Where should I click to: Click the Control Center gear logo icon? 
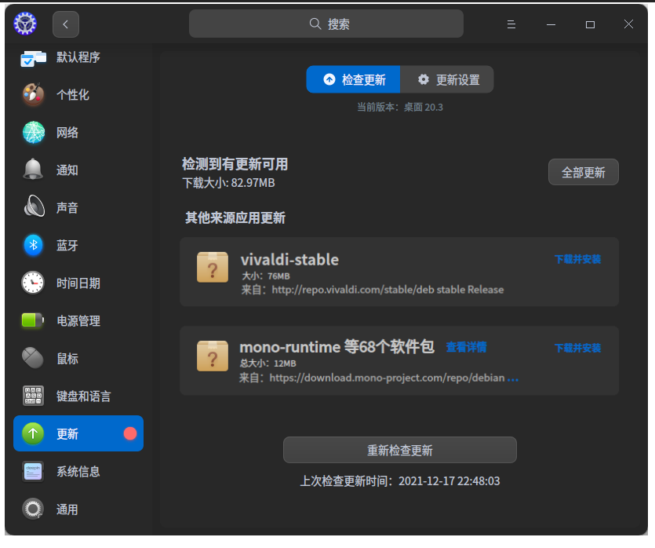25,24
